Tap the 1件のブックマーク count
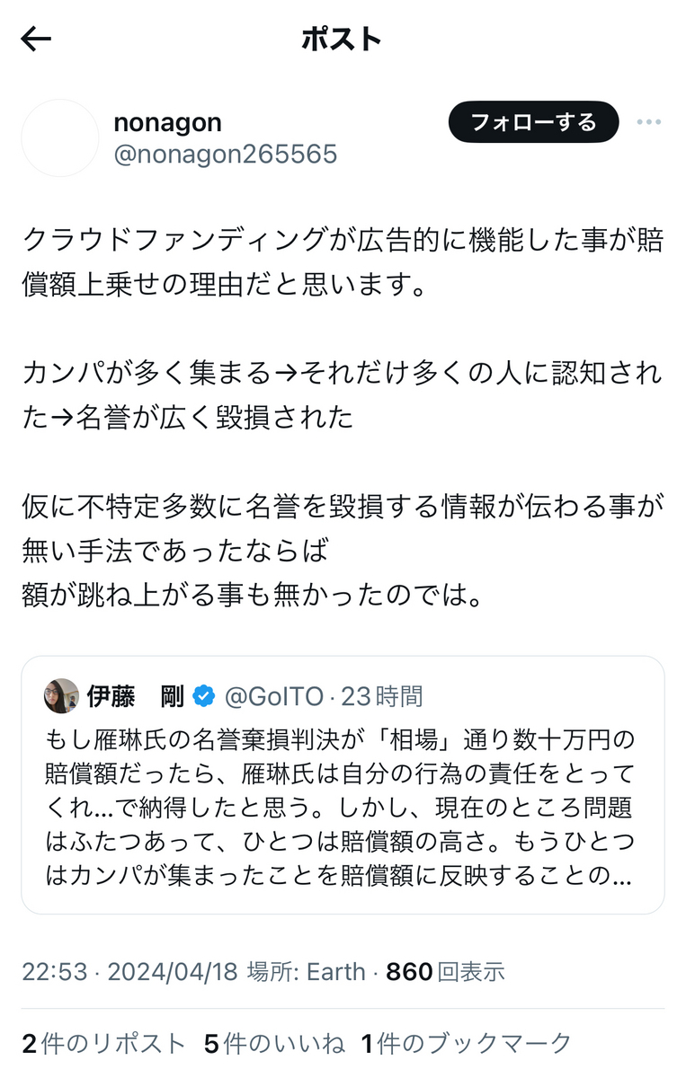The height and width of the screenshot is (1078, 686). coord(467,1043)
